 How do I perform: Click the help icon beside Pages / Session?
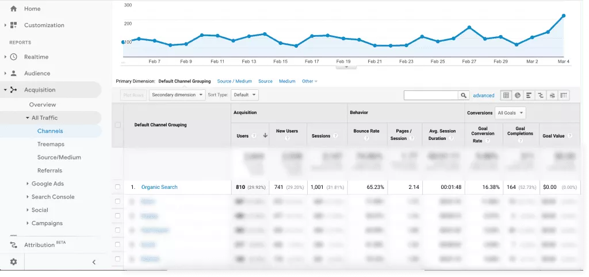[x=412, y=138]
